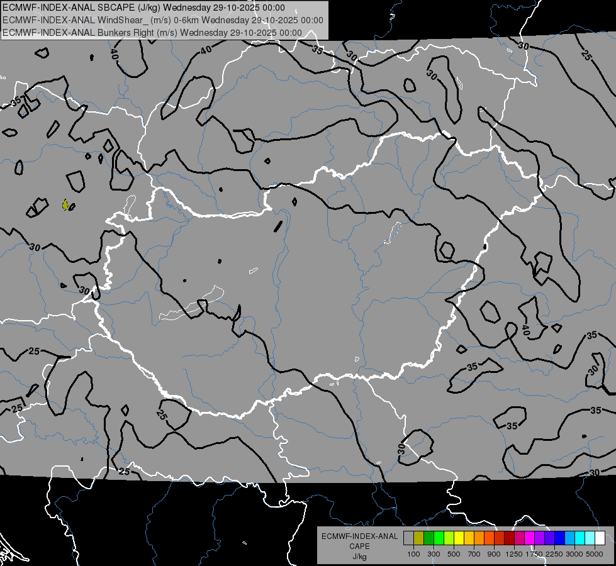This screenshot has height=566, width=616.
Task: Select the grey swatch in CAPE legend
Action: click(x=408, y=538)
